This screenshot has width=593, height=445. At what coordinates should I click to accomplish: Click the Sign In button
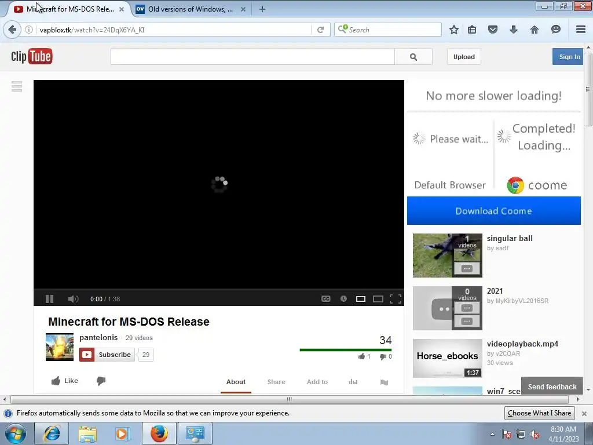coord(568,57)
